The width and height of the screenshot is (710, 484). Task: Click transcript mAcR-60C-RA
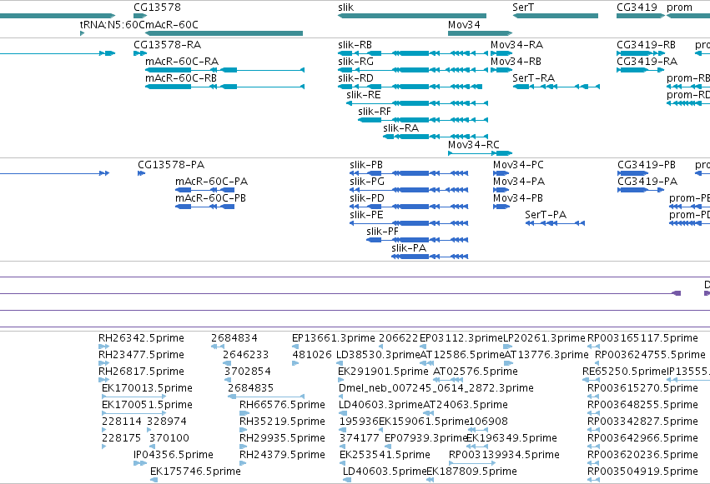[x=224, y=70]
